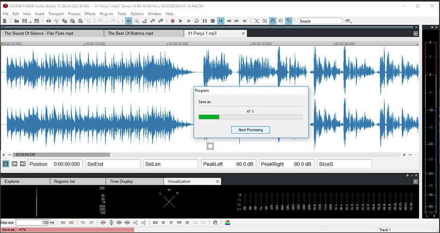The image size is (440, 233).
Task: Click the first crossfade/shuffle icon
Action: pyautogui.click(x=257, y=21)
